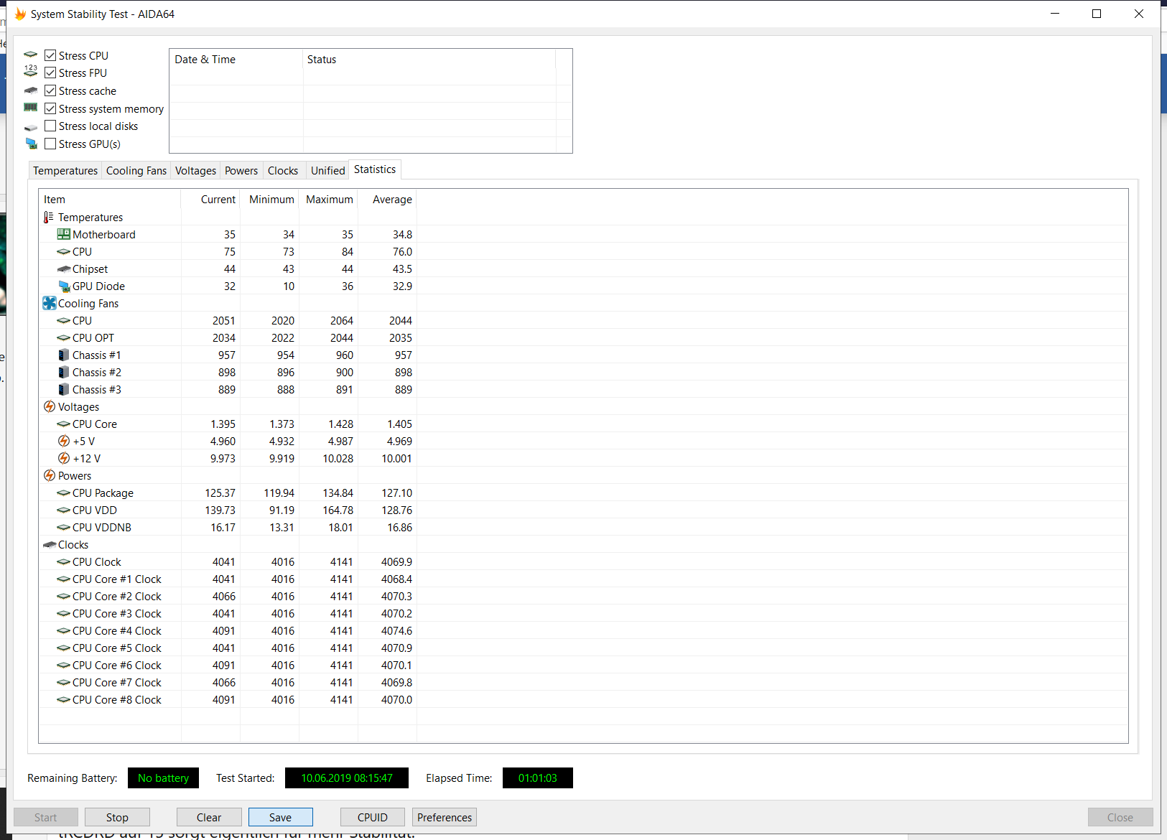Viewport: 1167px width, 840px height.
Task: Sort by the Current column header
Action: click(210, 199)
